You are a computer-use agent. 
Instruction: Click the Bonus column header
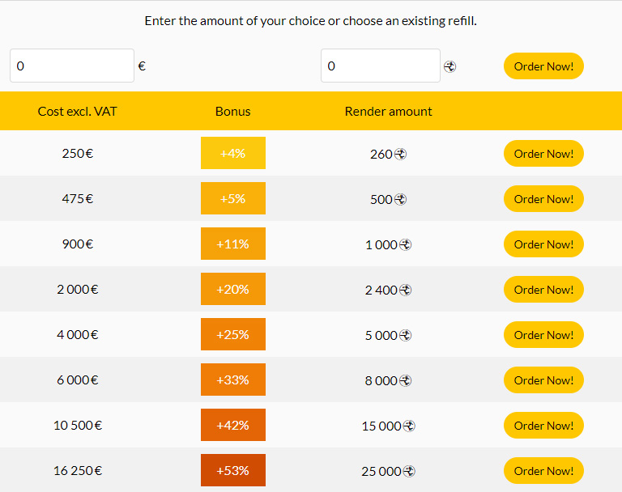point(233,112)
